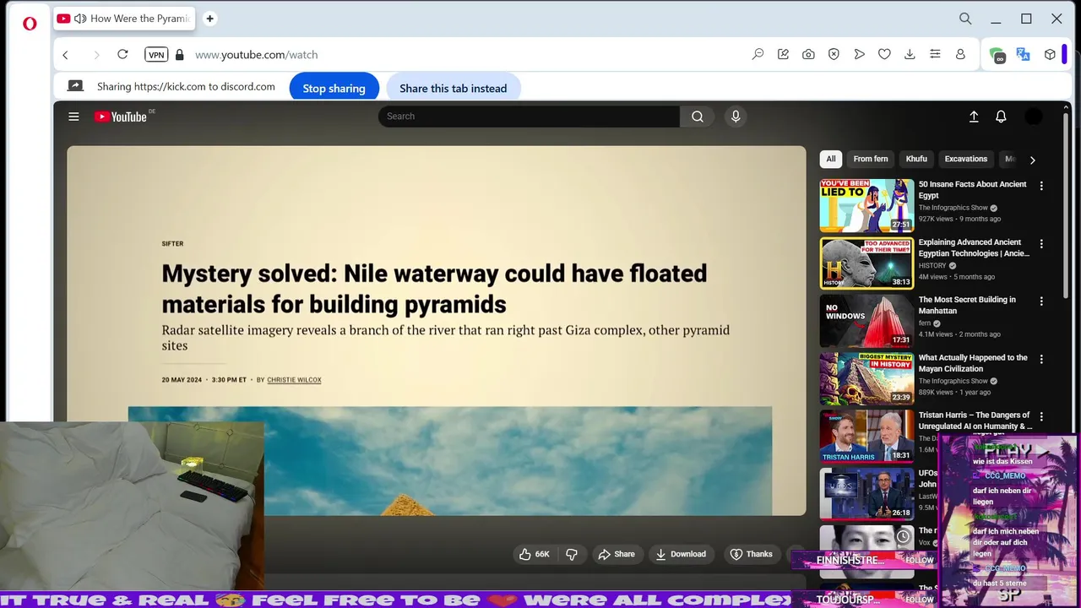
Task: Click the green chat extension icon
Action: [997, 55]
